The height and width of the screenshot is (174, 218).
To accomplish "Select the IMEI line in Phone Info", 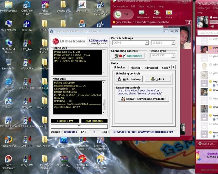I will pos(70,61).
